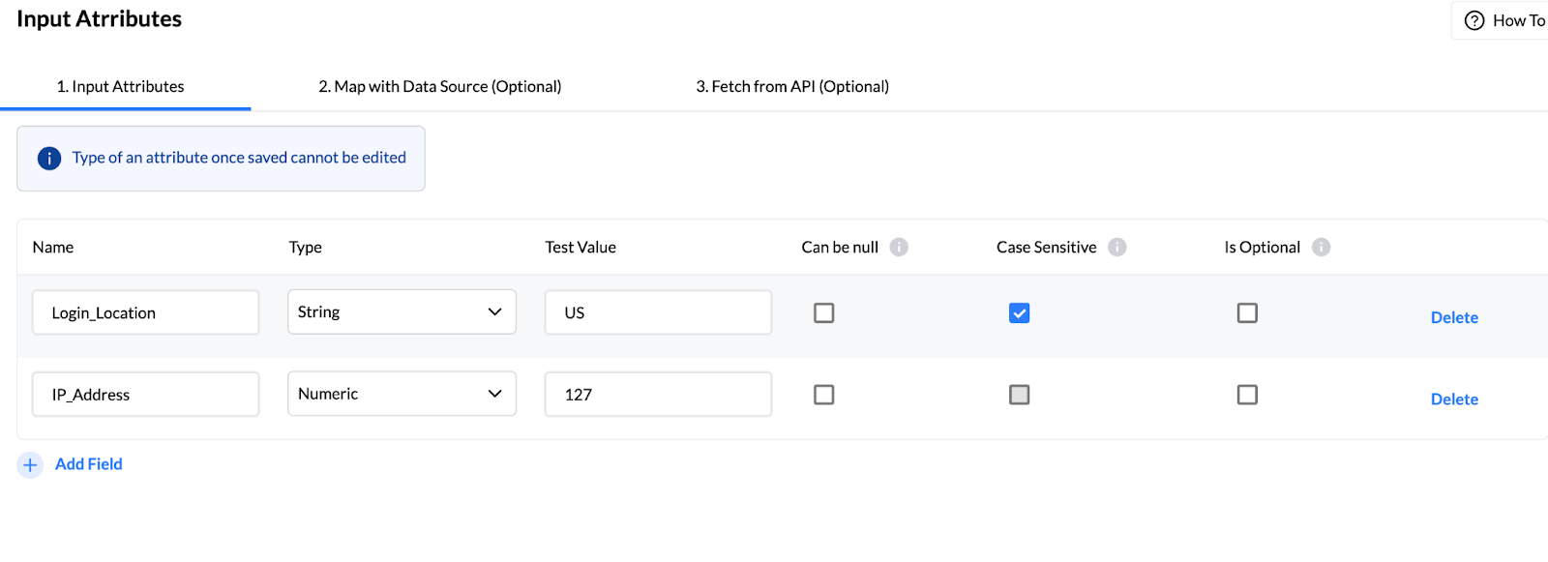Screen dimensions: 1548x562
Task: Edit the Login_Location name field
Action: 145,312
